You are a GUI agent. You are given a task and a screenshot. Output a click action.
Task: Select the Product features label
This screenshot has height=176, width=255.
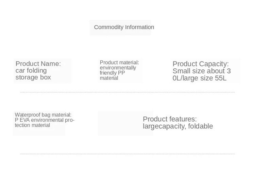170,119
